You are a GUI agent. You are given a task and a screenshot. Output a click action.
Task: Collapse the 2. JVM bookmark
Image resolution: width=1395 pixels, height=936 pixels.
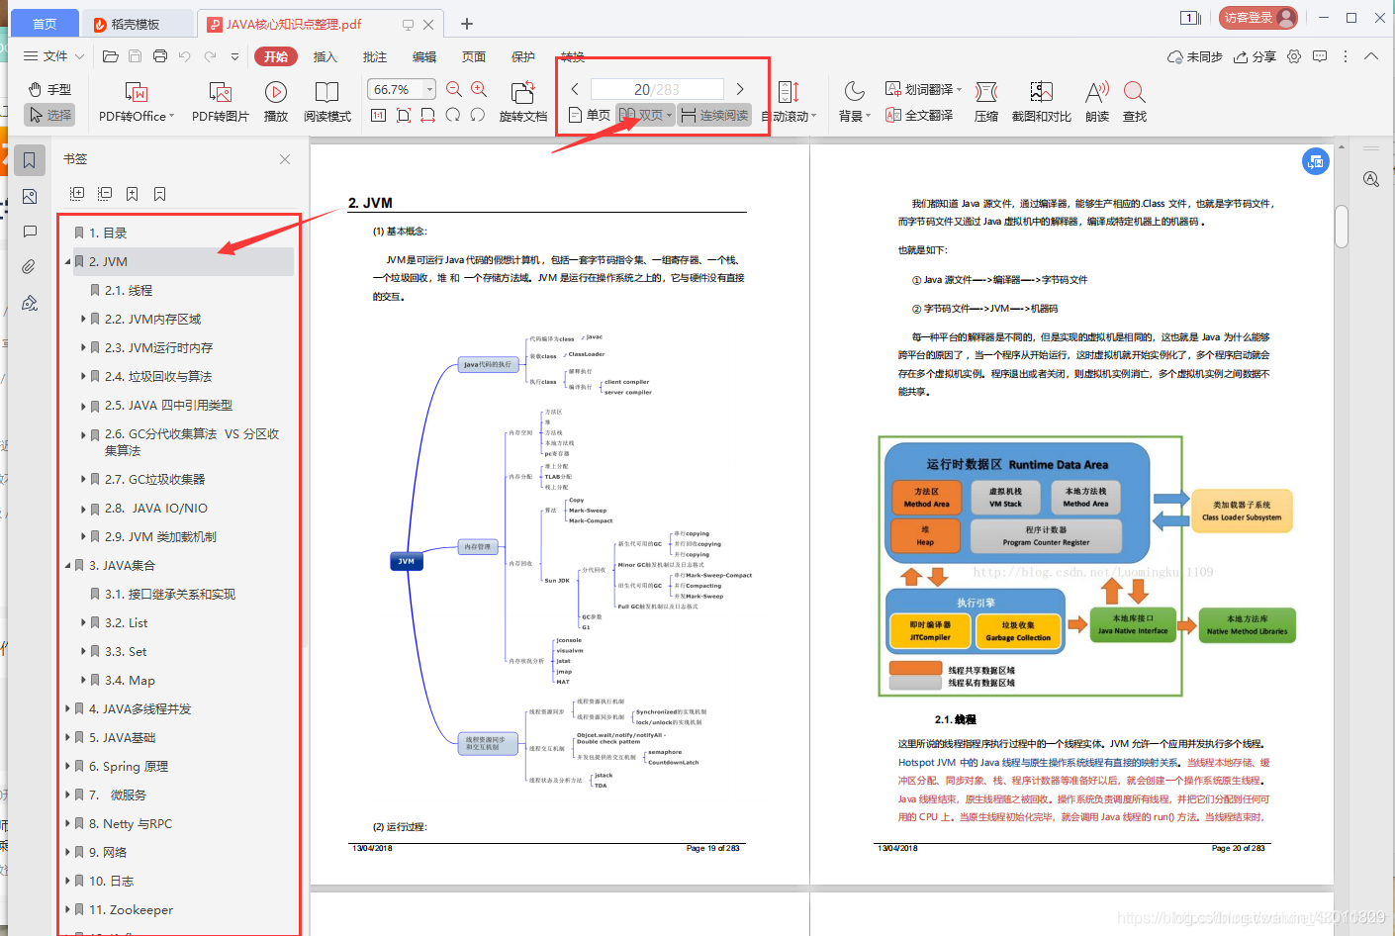point(68,262)
